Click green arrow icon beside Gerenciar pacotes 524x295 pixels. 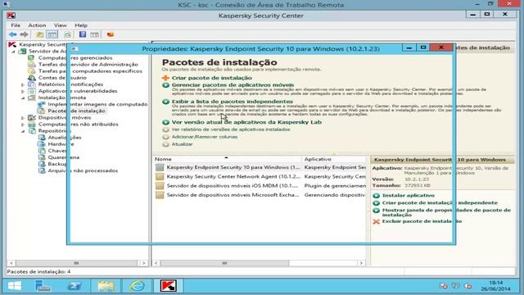tap(165, 85)
